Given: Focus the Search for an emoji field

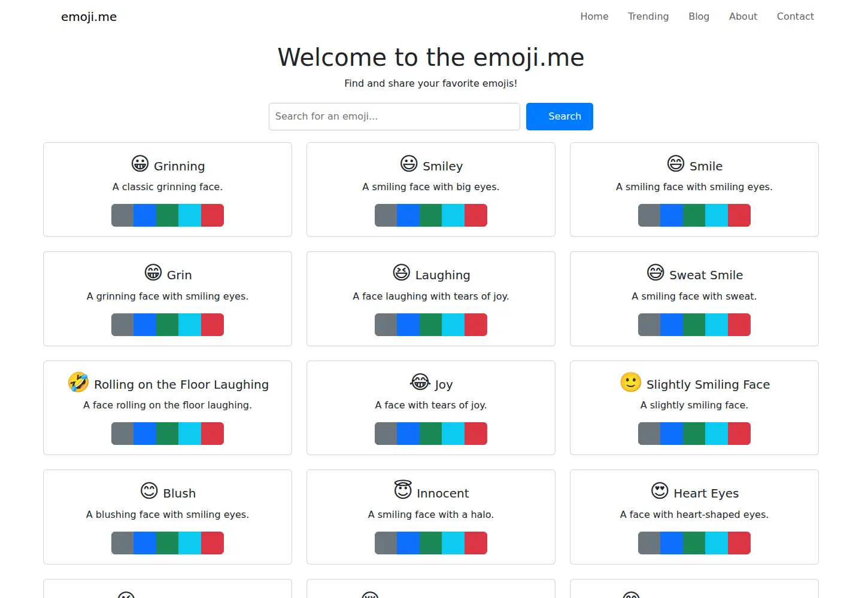Looking at the screenshot, I should [394, 117].
